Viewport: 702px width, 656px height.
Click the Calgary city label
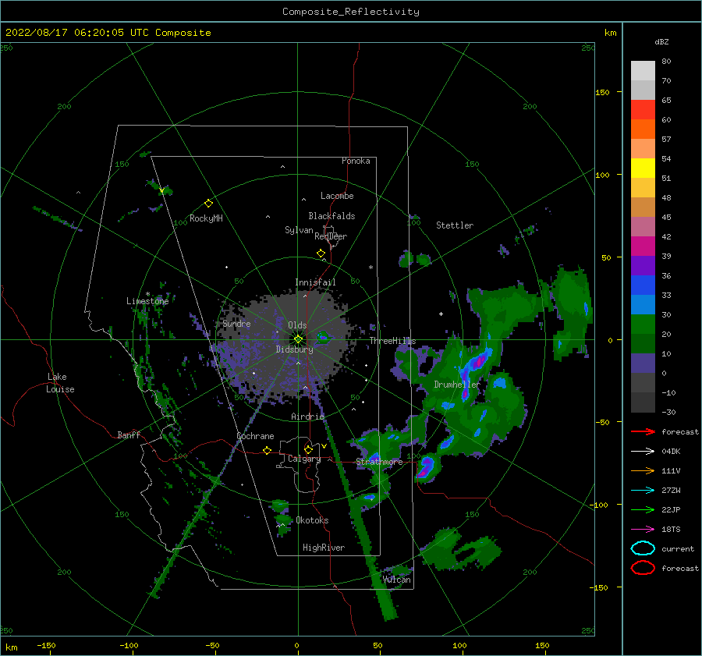coord(304,459)
